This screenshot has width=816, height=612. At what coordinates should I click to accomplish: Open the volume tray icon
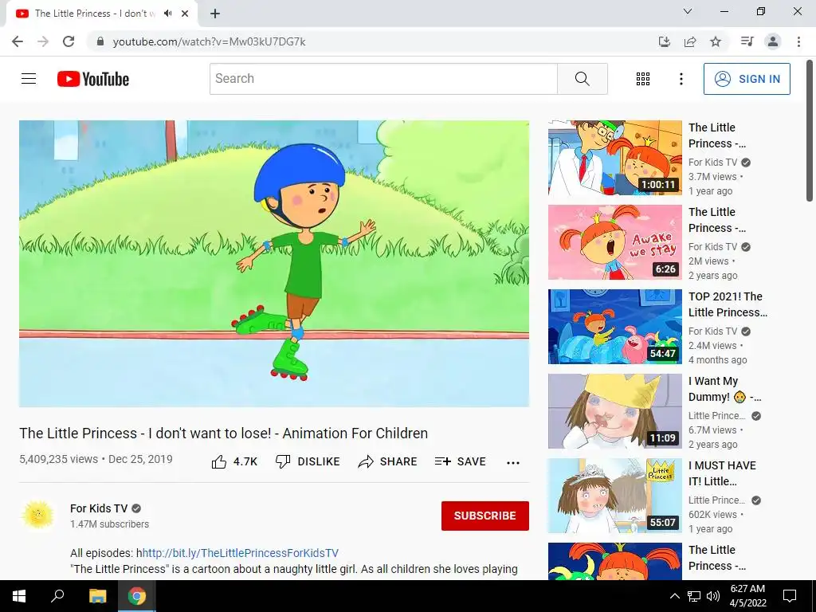[713, 596]
